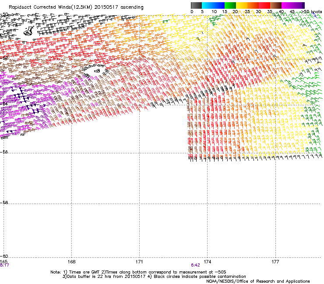Image resolution: width=324 pixels, height=284 pixels.
Task: Click the '>50 knots' legend label
Action: click(x=311, y=12)
